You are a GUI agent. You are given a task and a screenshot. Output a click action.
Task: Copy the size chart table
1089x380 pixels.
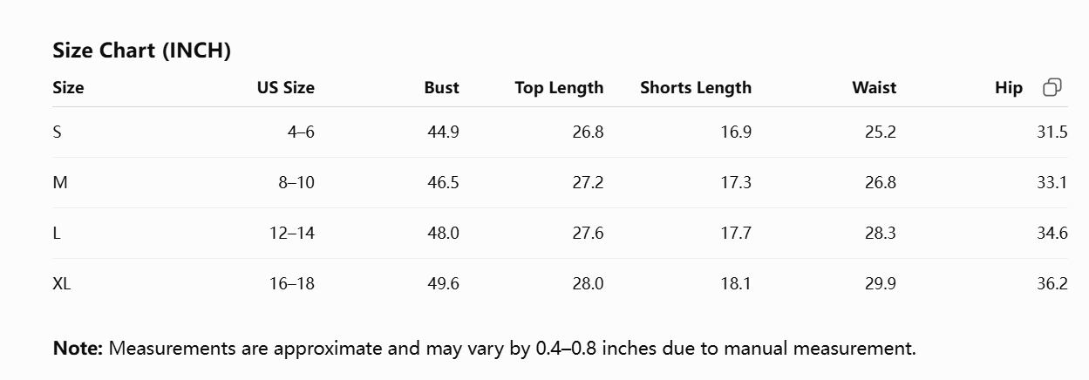tap(1052, 87)
